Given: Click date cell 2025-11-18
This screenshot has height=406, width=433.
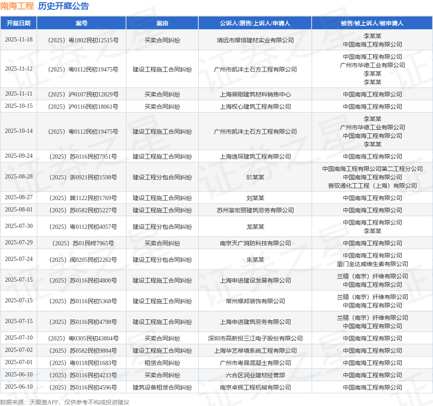Looking at the screenshot, I should pyautogui.click(x=19, y=39).
